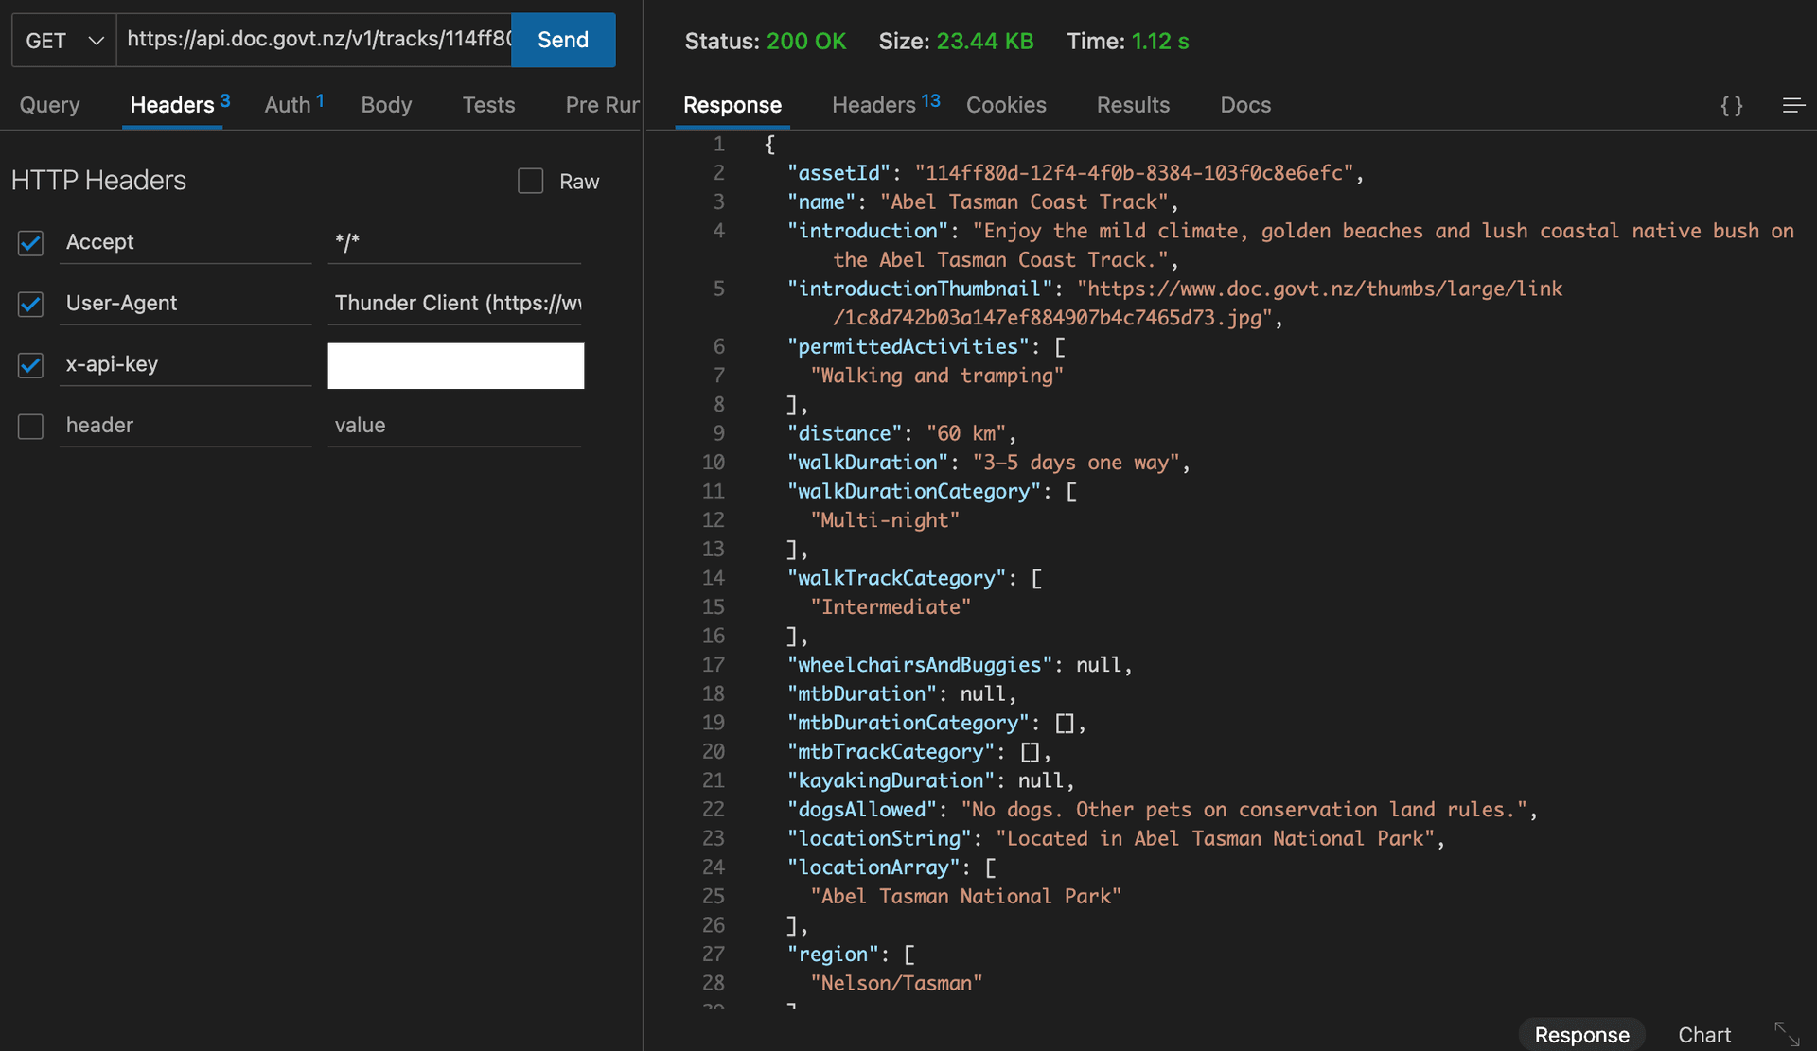
Task: Click the Auth tab
Action: coord(288,104)
